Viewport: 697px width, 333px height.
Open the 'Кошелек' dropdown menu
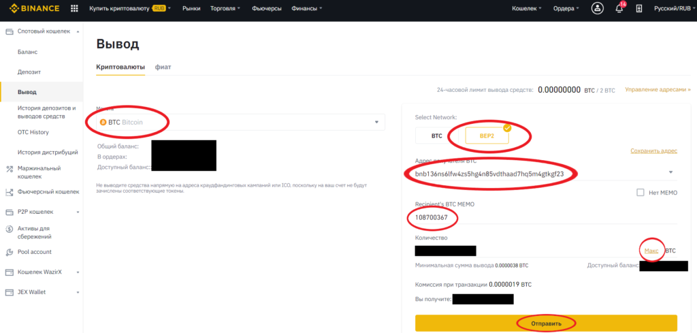point(527,8)
